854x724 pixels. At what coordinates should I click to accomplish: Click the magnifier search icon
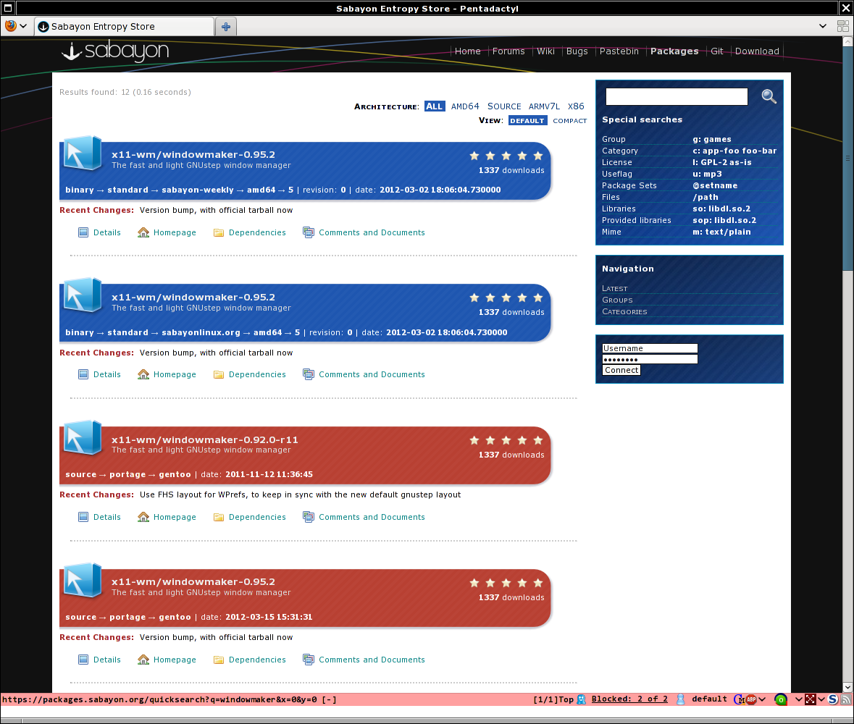769,96
